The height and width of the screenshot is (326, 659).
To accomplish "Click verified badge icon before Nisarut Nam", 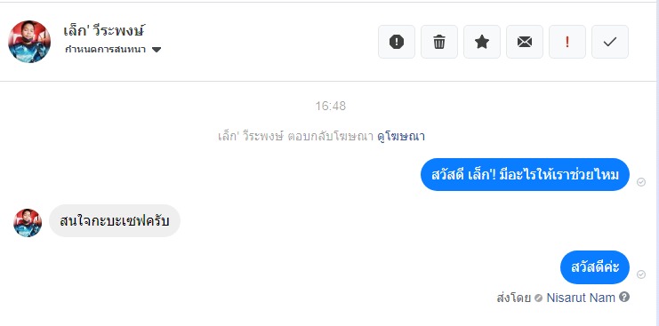I will click(x=538, y=298).
